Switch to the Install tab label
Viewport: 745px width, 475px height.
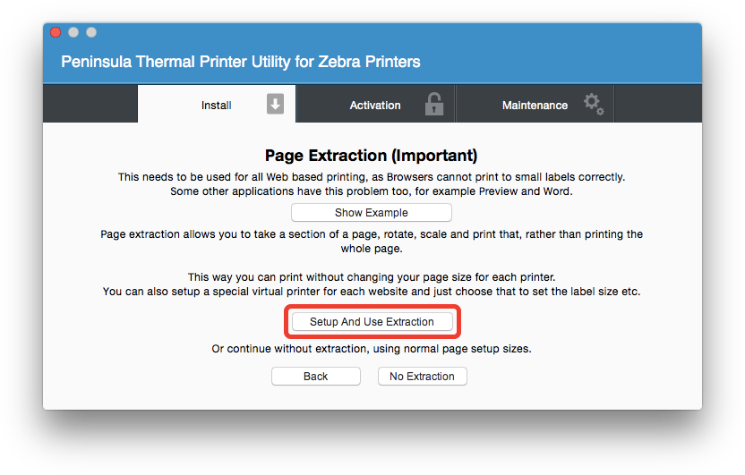point(216,105)
